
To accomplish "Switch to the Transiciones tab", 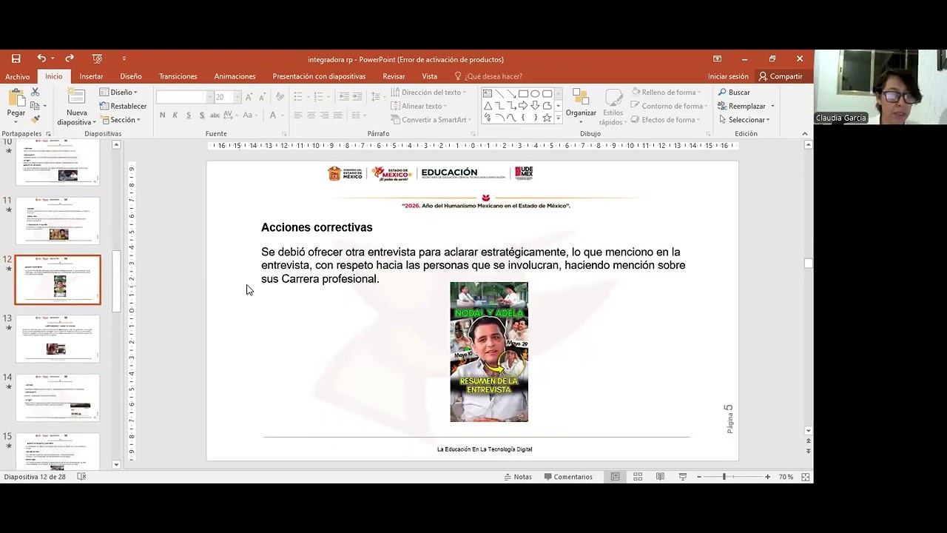I will [x=178, y=76].
